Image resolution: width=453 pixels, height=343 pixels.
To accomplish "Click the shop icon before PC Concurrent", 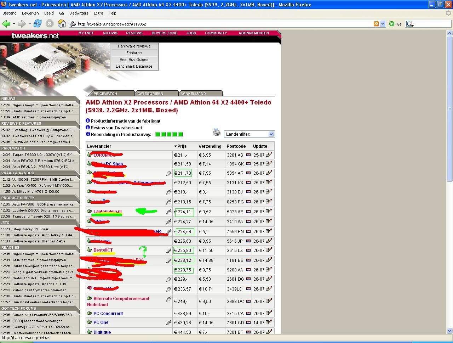I will click(90, 313).
